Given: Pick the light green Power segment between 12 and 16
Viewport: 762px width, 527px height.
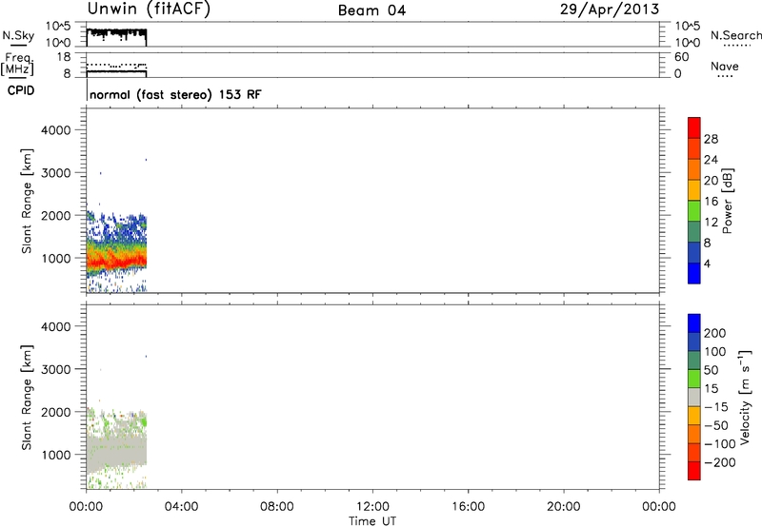Looking at the screenshot, I should 694,211.
